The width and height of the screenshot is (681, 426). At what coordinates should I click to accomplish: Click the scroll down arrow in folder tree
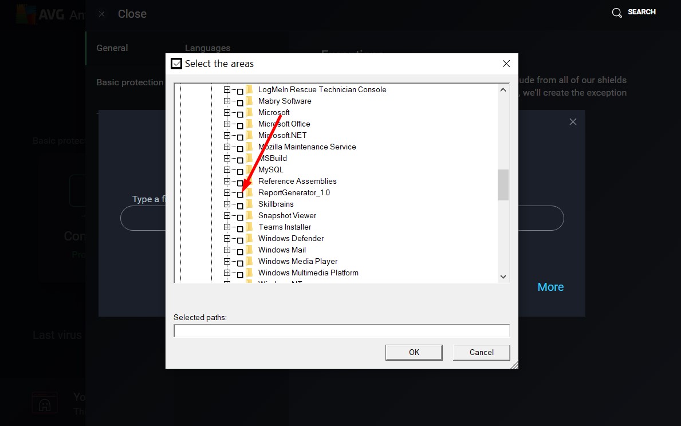[x=503, y=277]
